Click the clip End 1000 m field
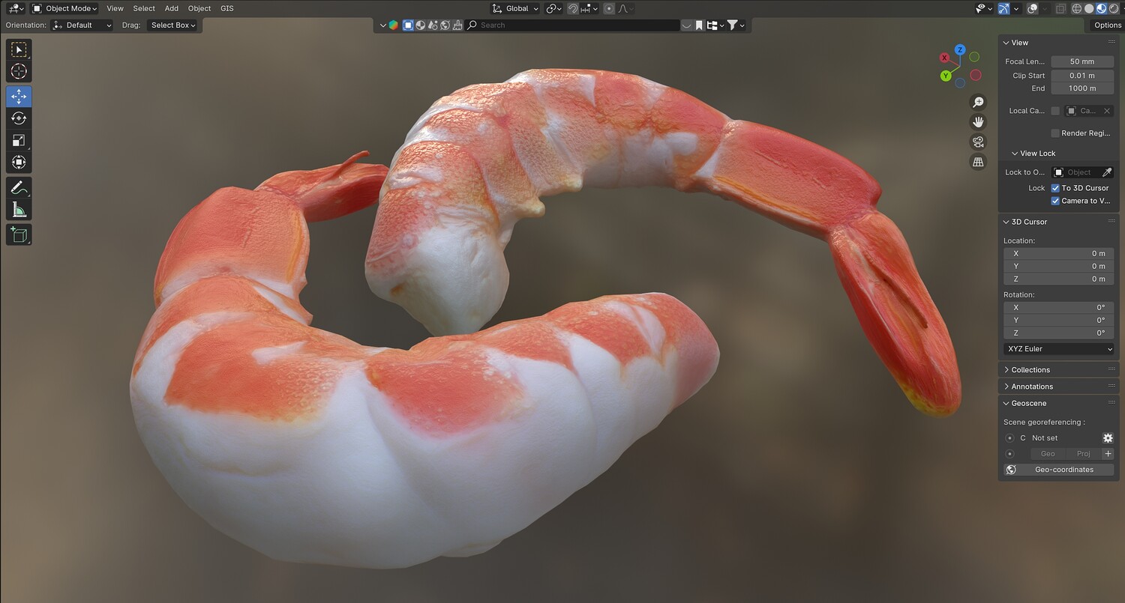Image resolution: width=1125 pixels, height=603 pixels. (1081, 88)
